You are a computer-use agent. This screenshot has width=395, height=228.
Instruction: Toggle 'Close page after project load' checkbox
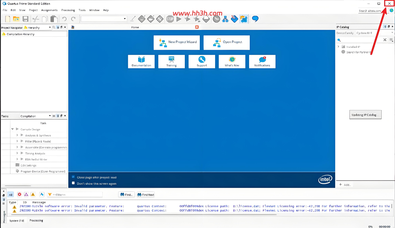point(73,177)
